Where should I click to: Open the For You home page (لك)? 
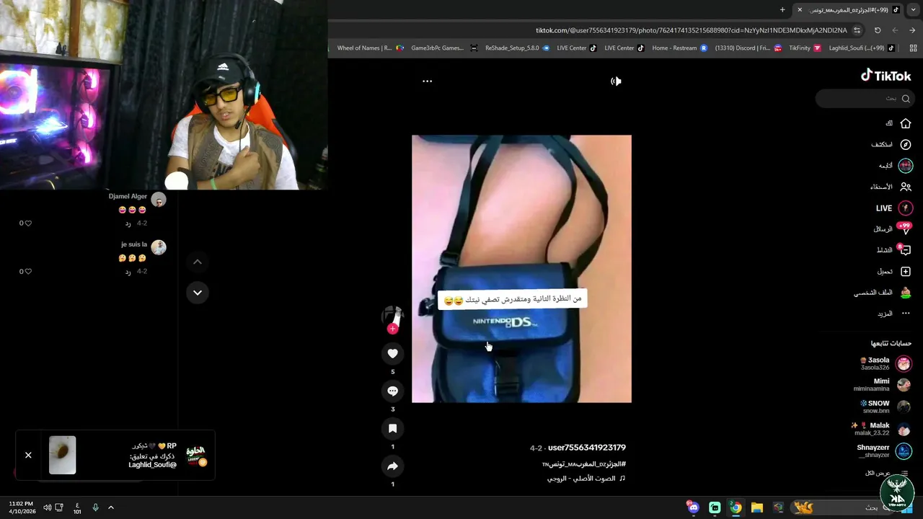(898, 123)
